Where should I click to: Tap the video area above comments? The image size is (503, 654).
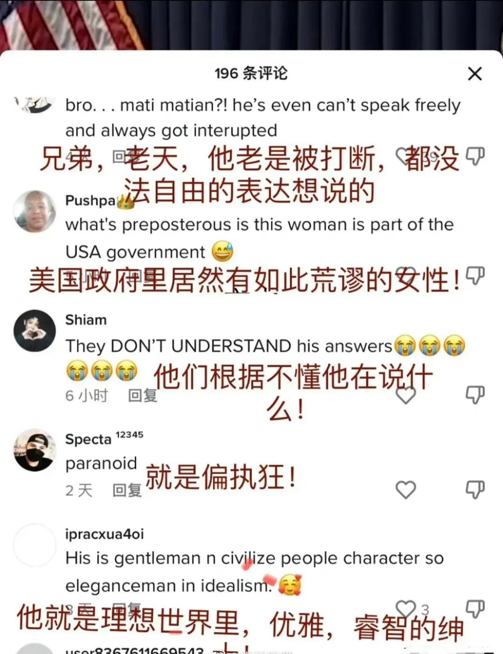(x=251, y=24)
